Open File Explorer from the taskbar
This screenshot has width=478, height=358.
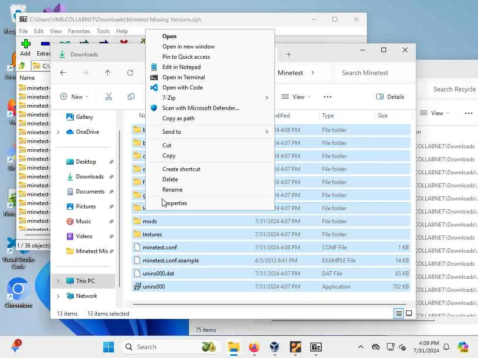[234, 347]
